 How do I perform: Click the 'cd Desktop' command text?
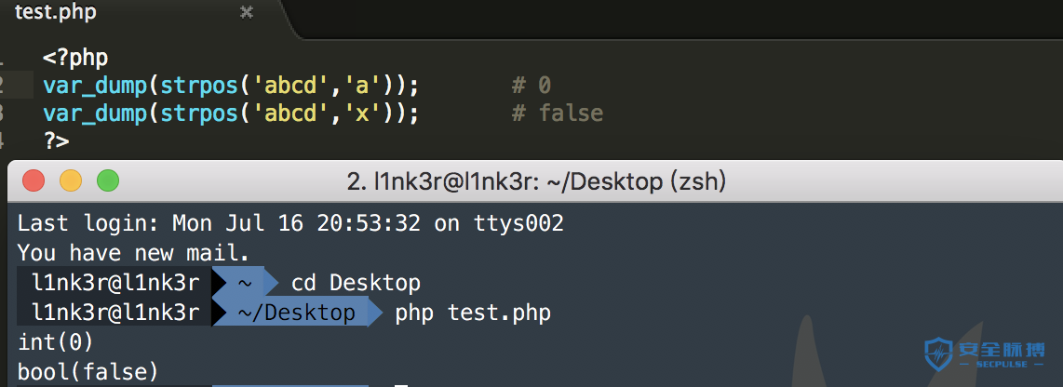(x=356, y=283)
